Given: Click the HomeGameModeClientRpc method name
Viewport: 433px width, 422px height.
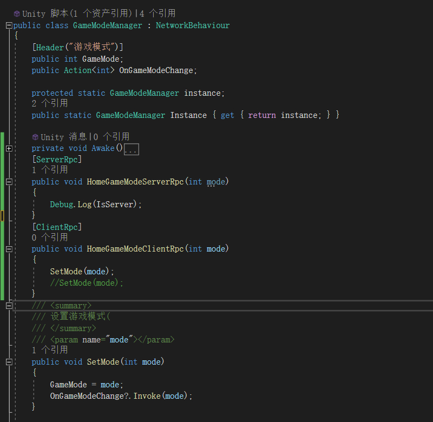Looking at the screenshot, I should 135,249.
